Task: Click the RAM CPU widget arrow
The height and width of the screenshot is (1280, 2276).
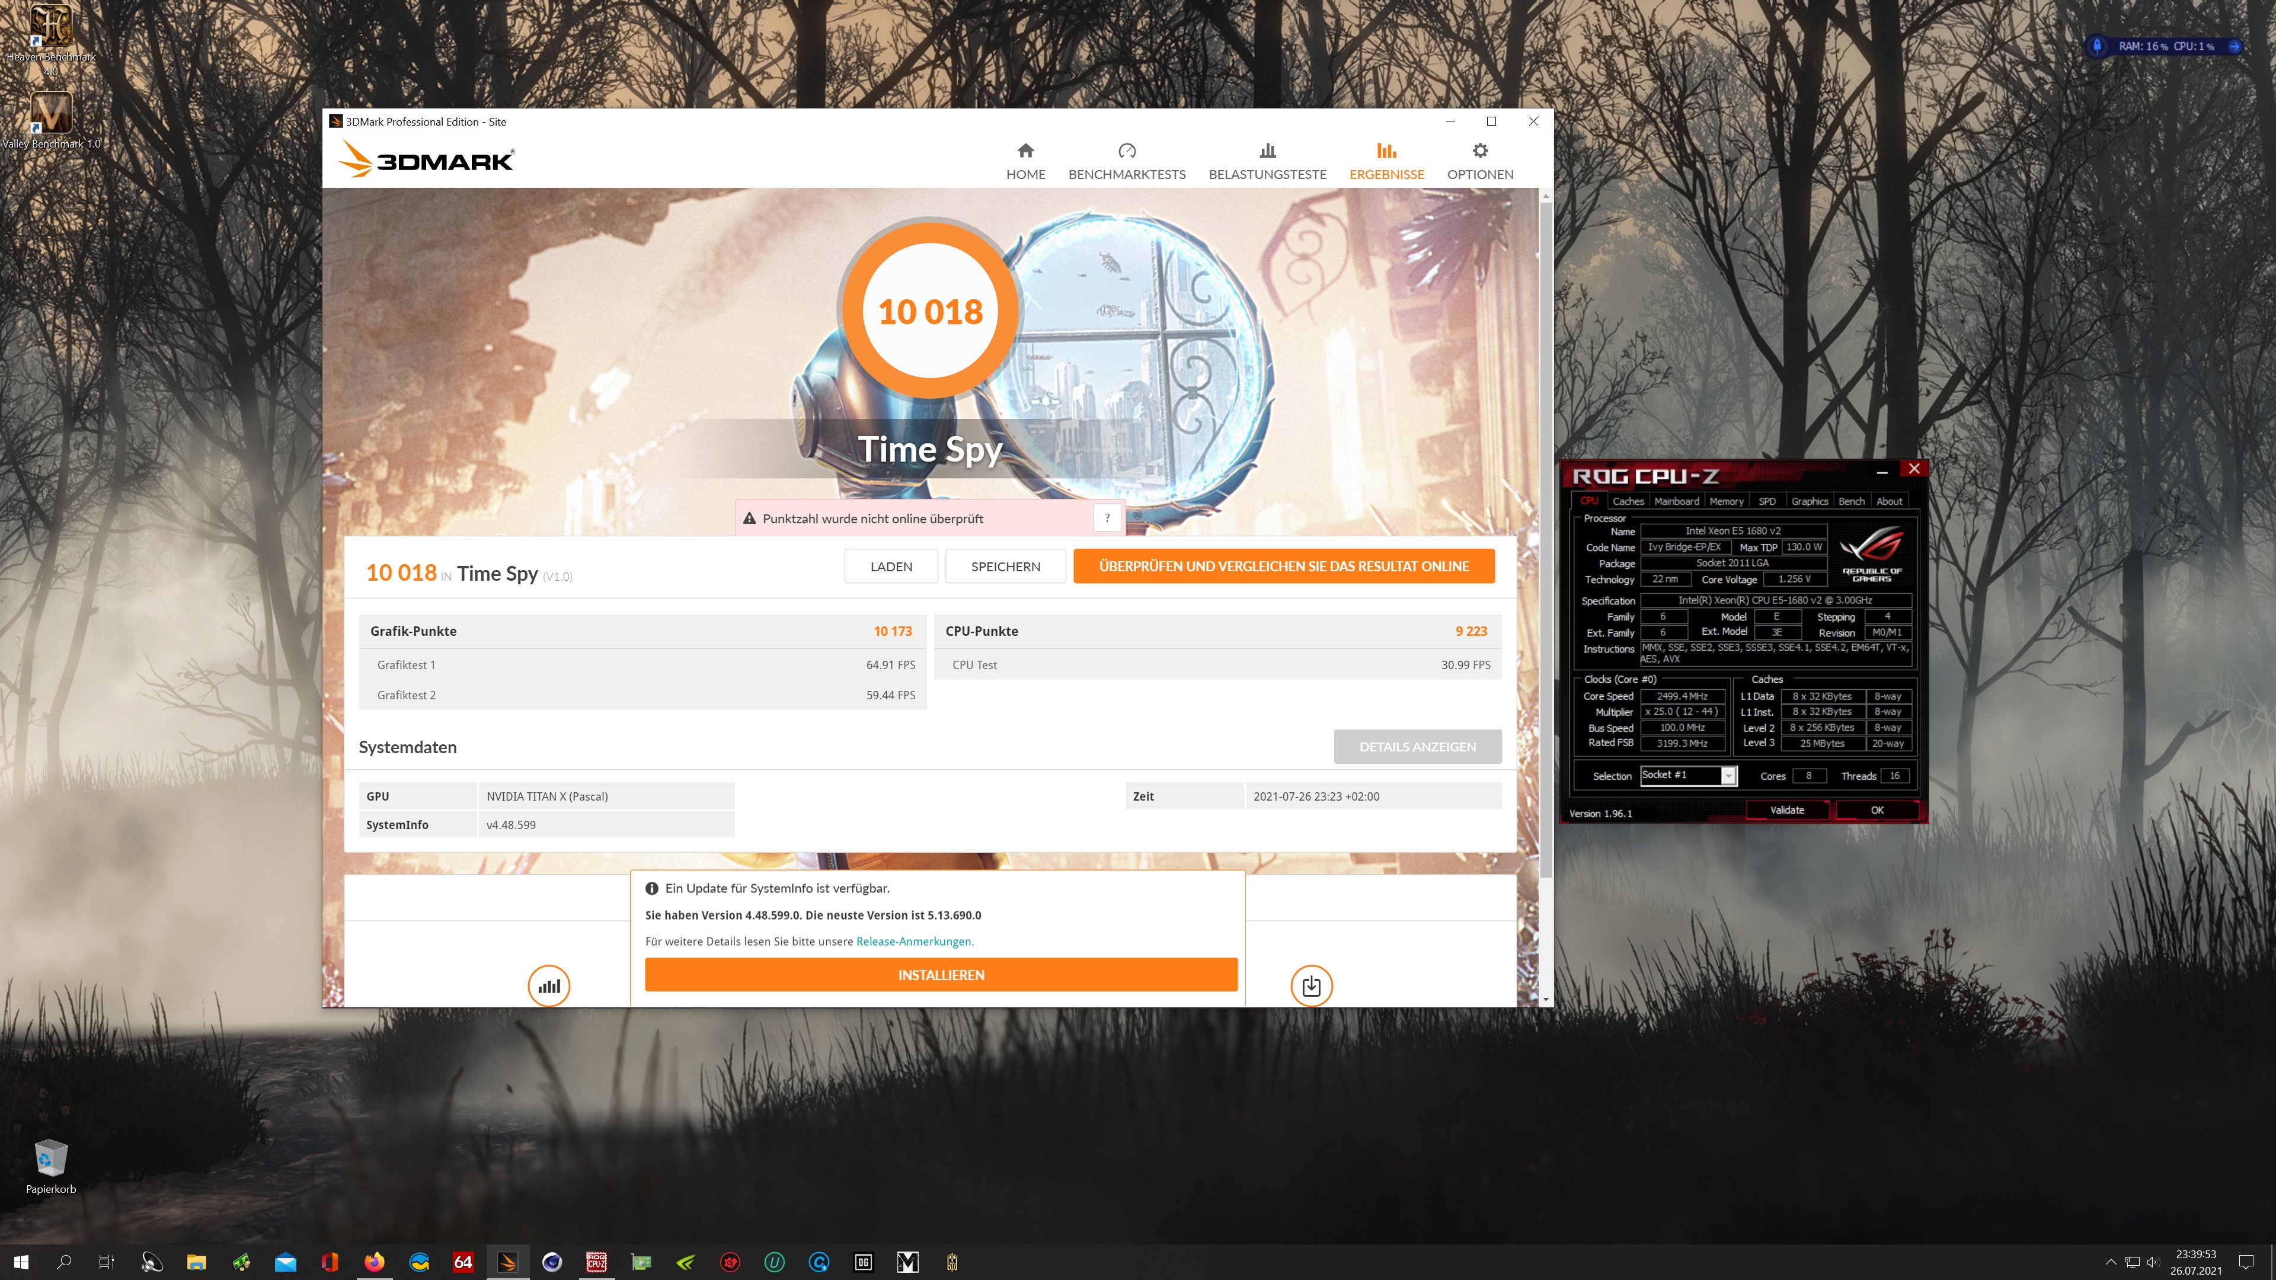Action: pos(2233,46)
